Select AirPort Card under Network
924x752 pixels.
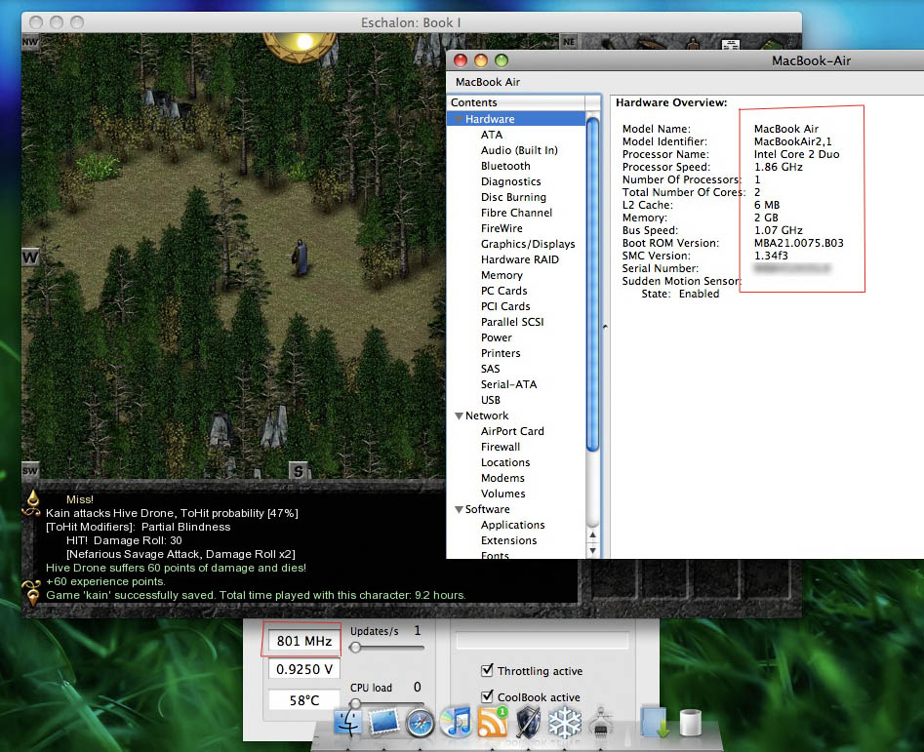click(x=512, y=431)
